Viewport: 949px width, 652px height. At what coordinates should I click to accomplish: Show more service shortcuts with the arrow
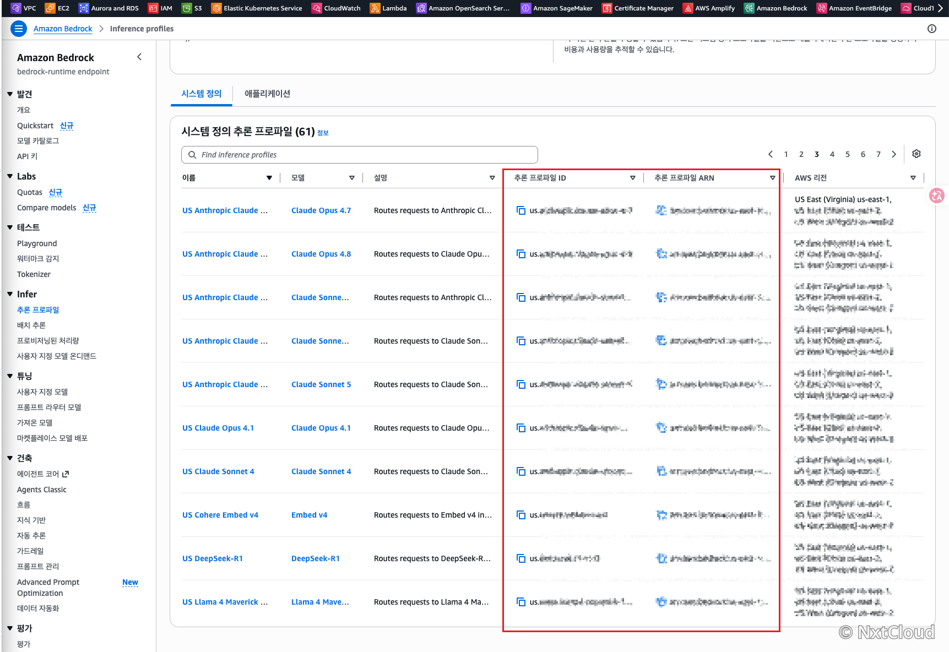click(x=940, y=8)
